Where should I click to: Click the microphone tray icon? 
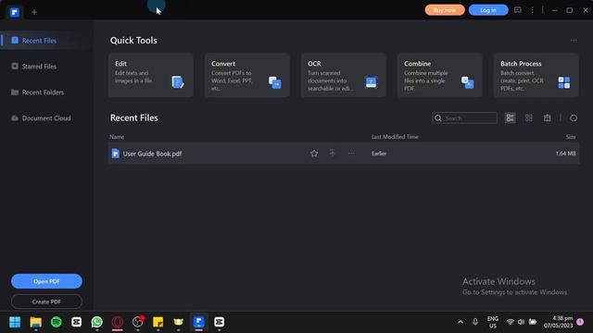click(475, 322)
